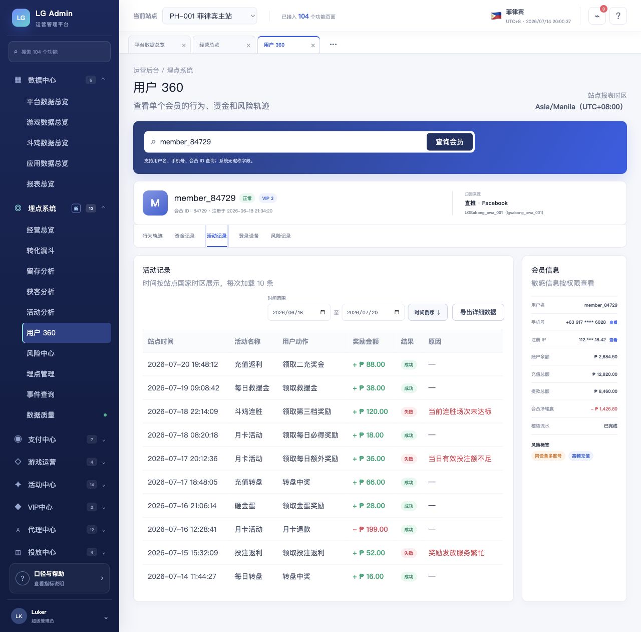Open the help question mark icon
641x632 pixels.
(x=618, y=16)
